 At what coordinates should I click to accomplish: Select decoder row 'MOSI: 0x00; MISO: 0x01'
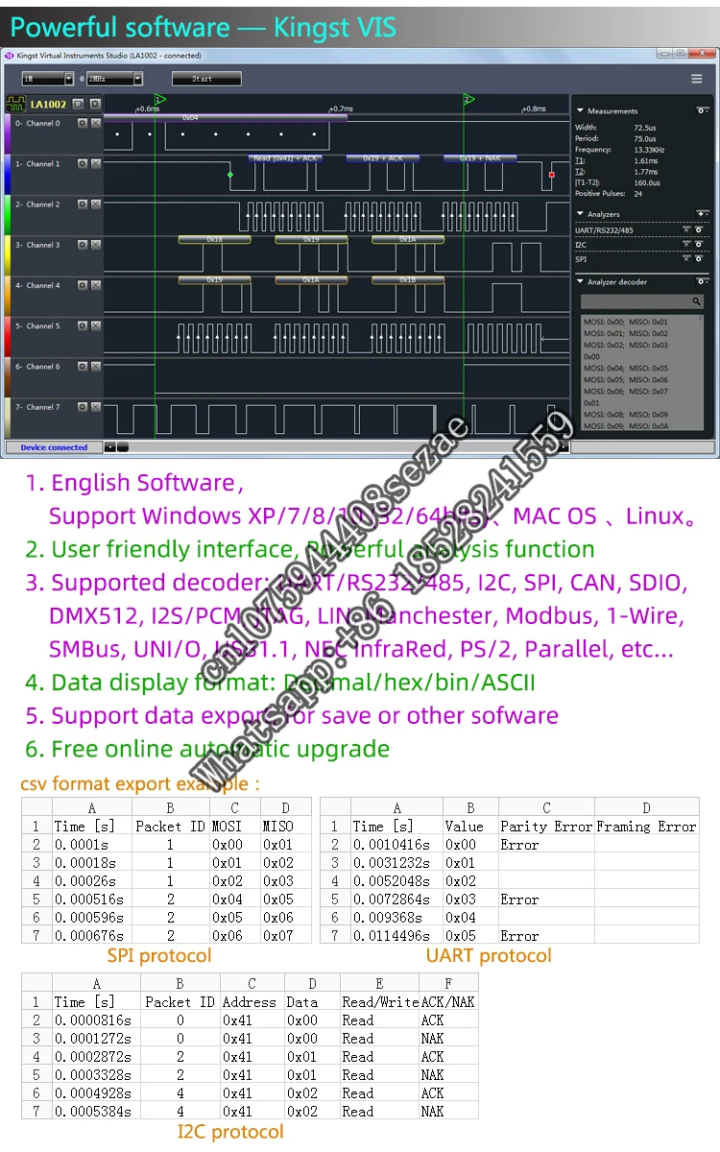tap(626, 322)
